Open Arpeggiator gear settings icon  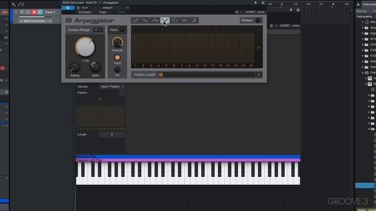click(237, 12)
